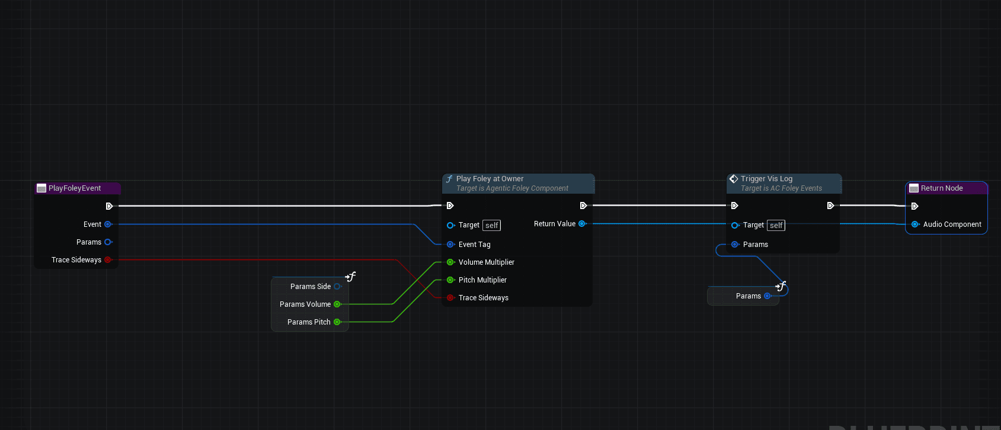The image size is (1001, 430).
Task: Click the 'Return Value' label
Action: [x=555, y=224]
